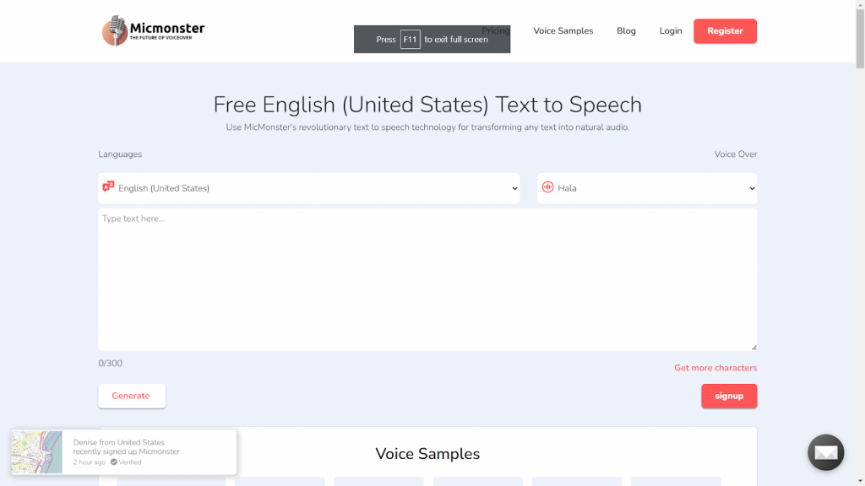Open the mail chat widget icon

(x=826, y=452)
